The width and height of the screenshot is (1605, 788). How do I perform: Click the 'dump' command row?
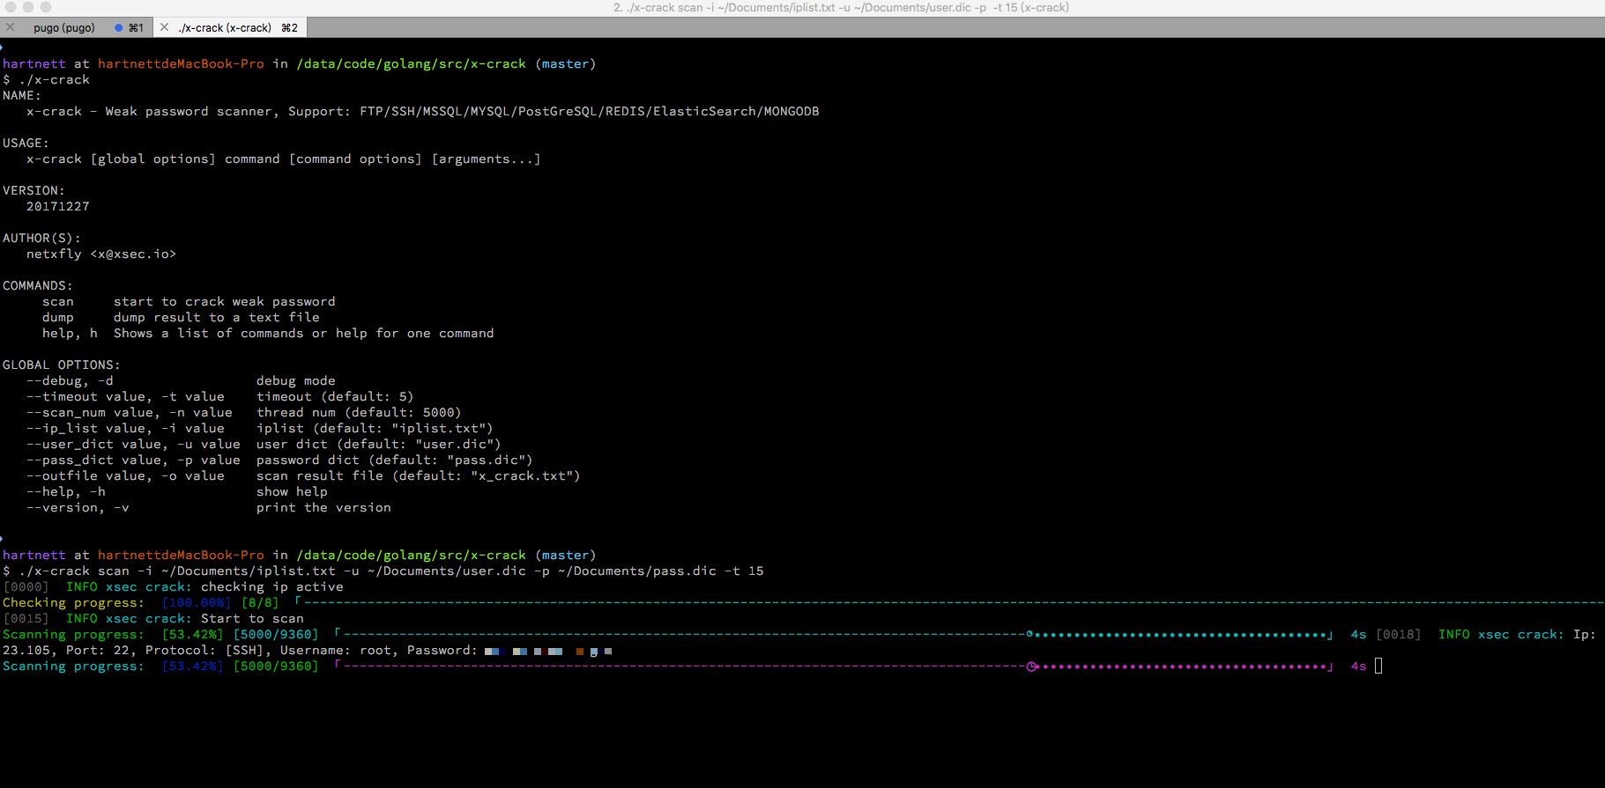pos(181,317)
